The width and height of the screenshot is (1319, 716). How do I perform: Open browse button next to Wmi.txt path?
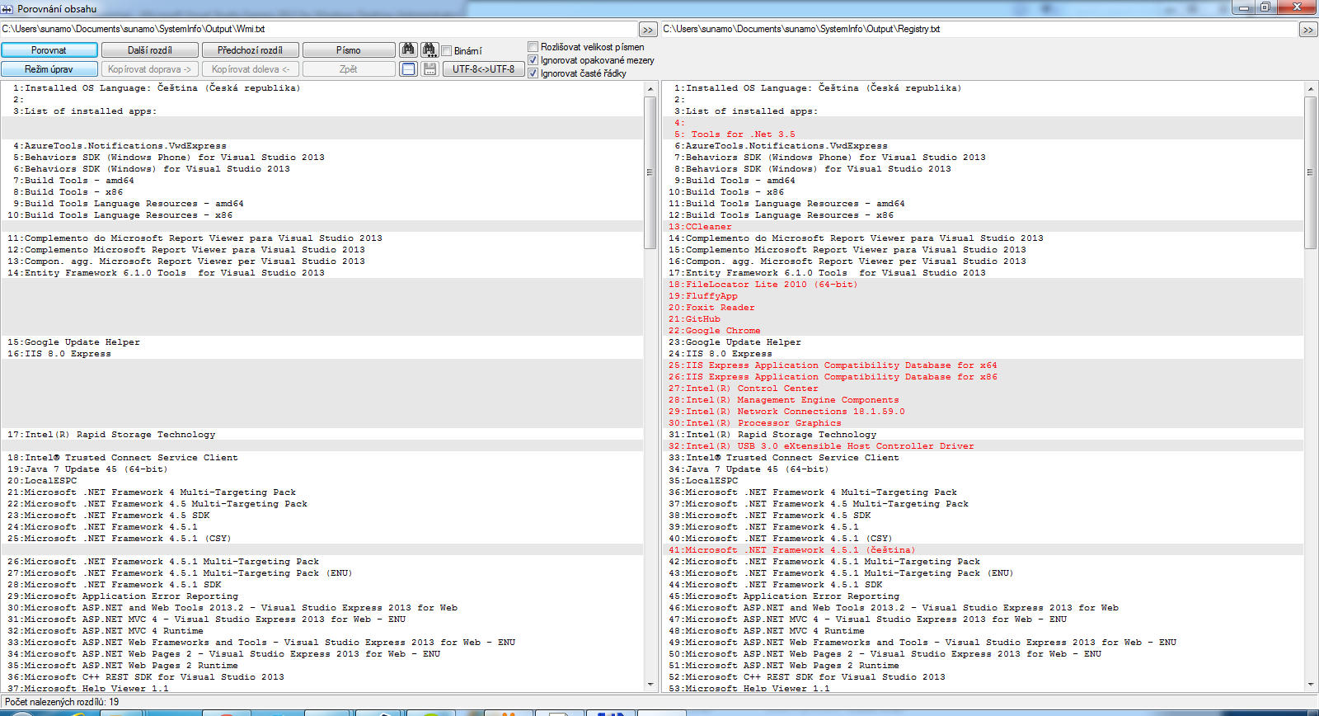tap(648, 30)
